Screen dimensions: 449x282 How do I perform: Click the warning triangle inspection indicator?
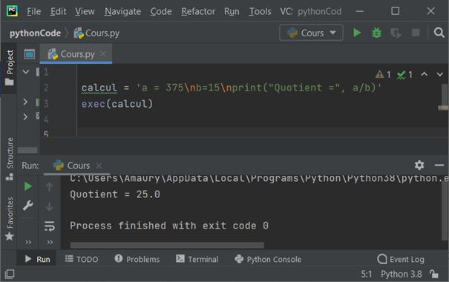pyautogui.click(x=383, y=74)
